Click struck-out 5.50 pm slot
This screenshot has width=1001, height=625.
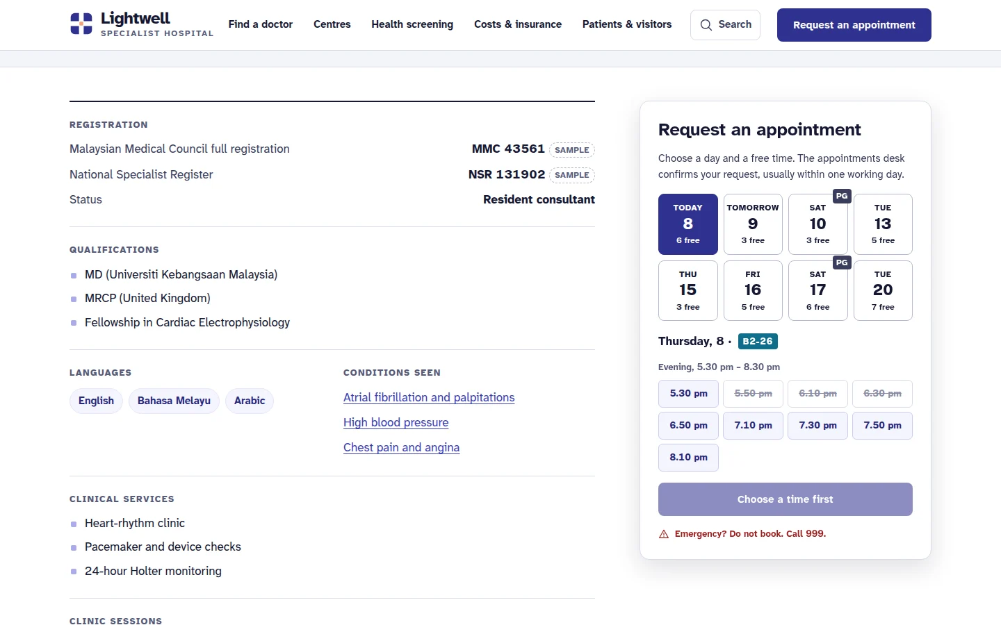click(x=753, y=394)
